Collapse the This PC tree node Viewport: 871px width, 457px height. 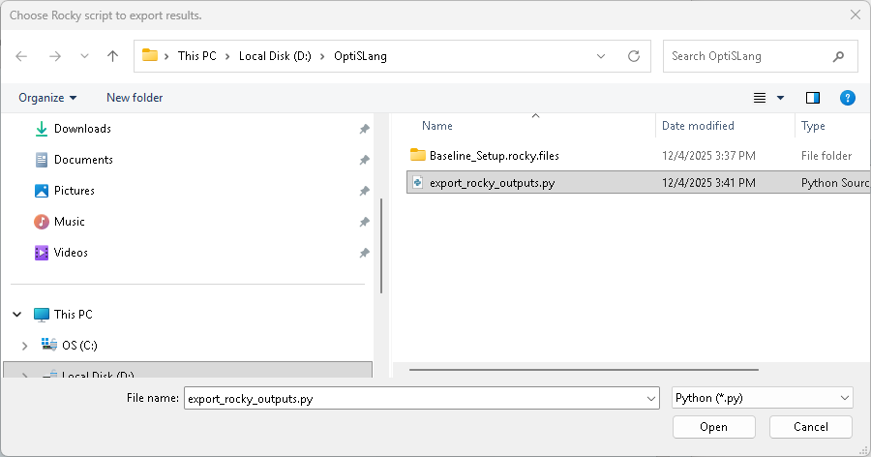(x=17, y=315)
